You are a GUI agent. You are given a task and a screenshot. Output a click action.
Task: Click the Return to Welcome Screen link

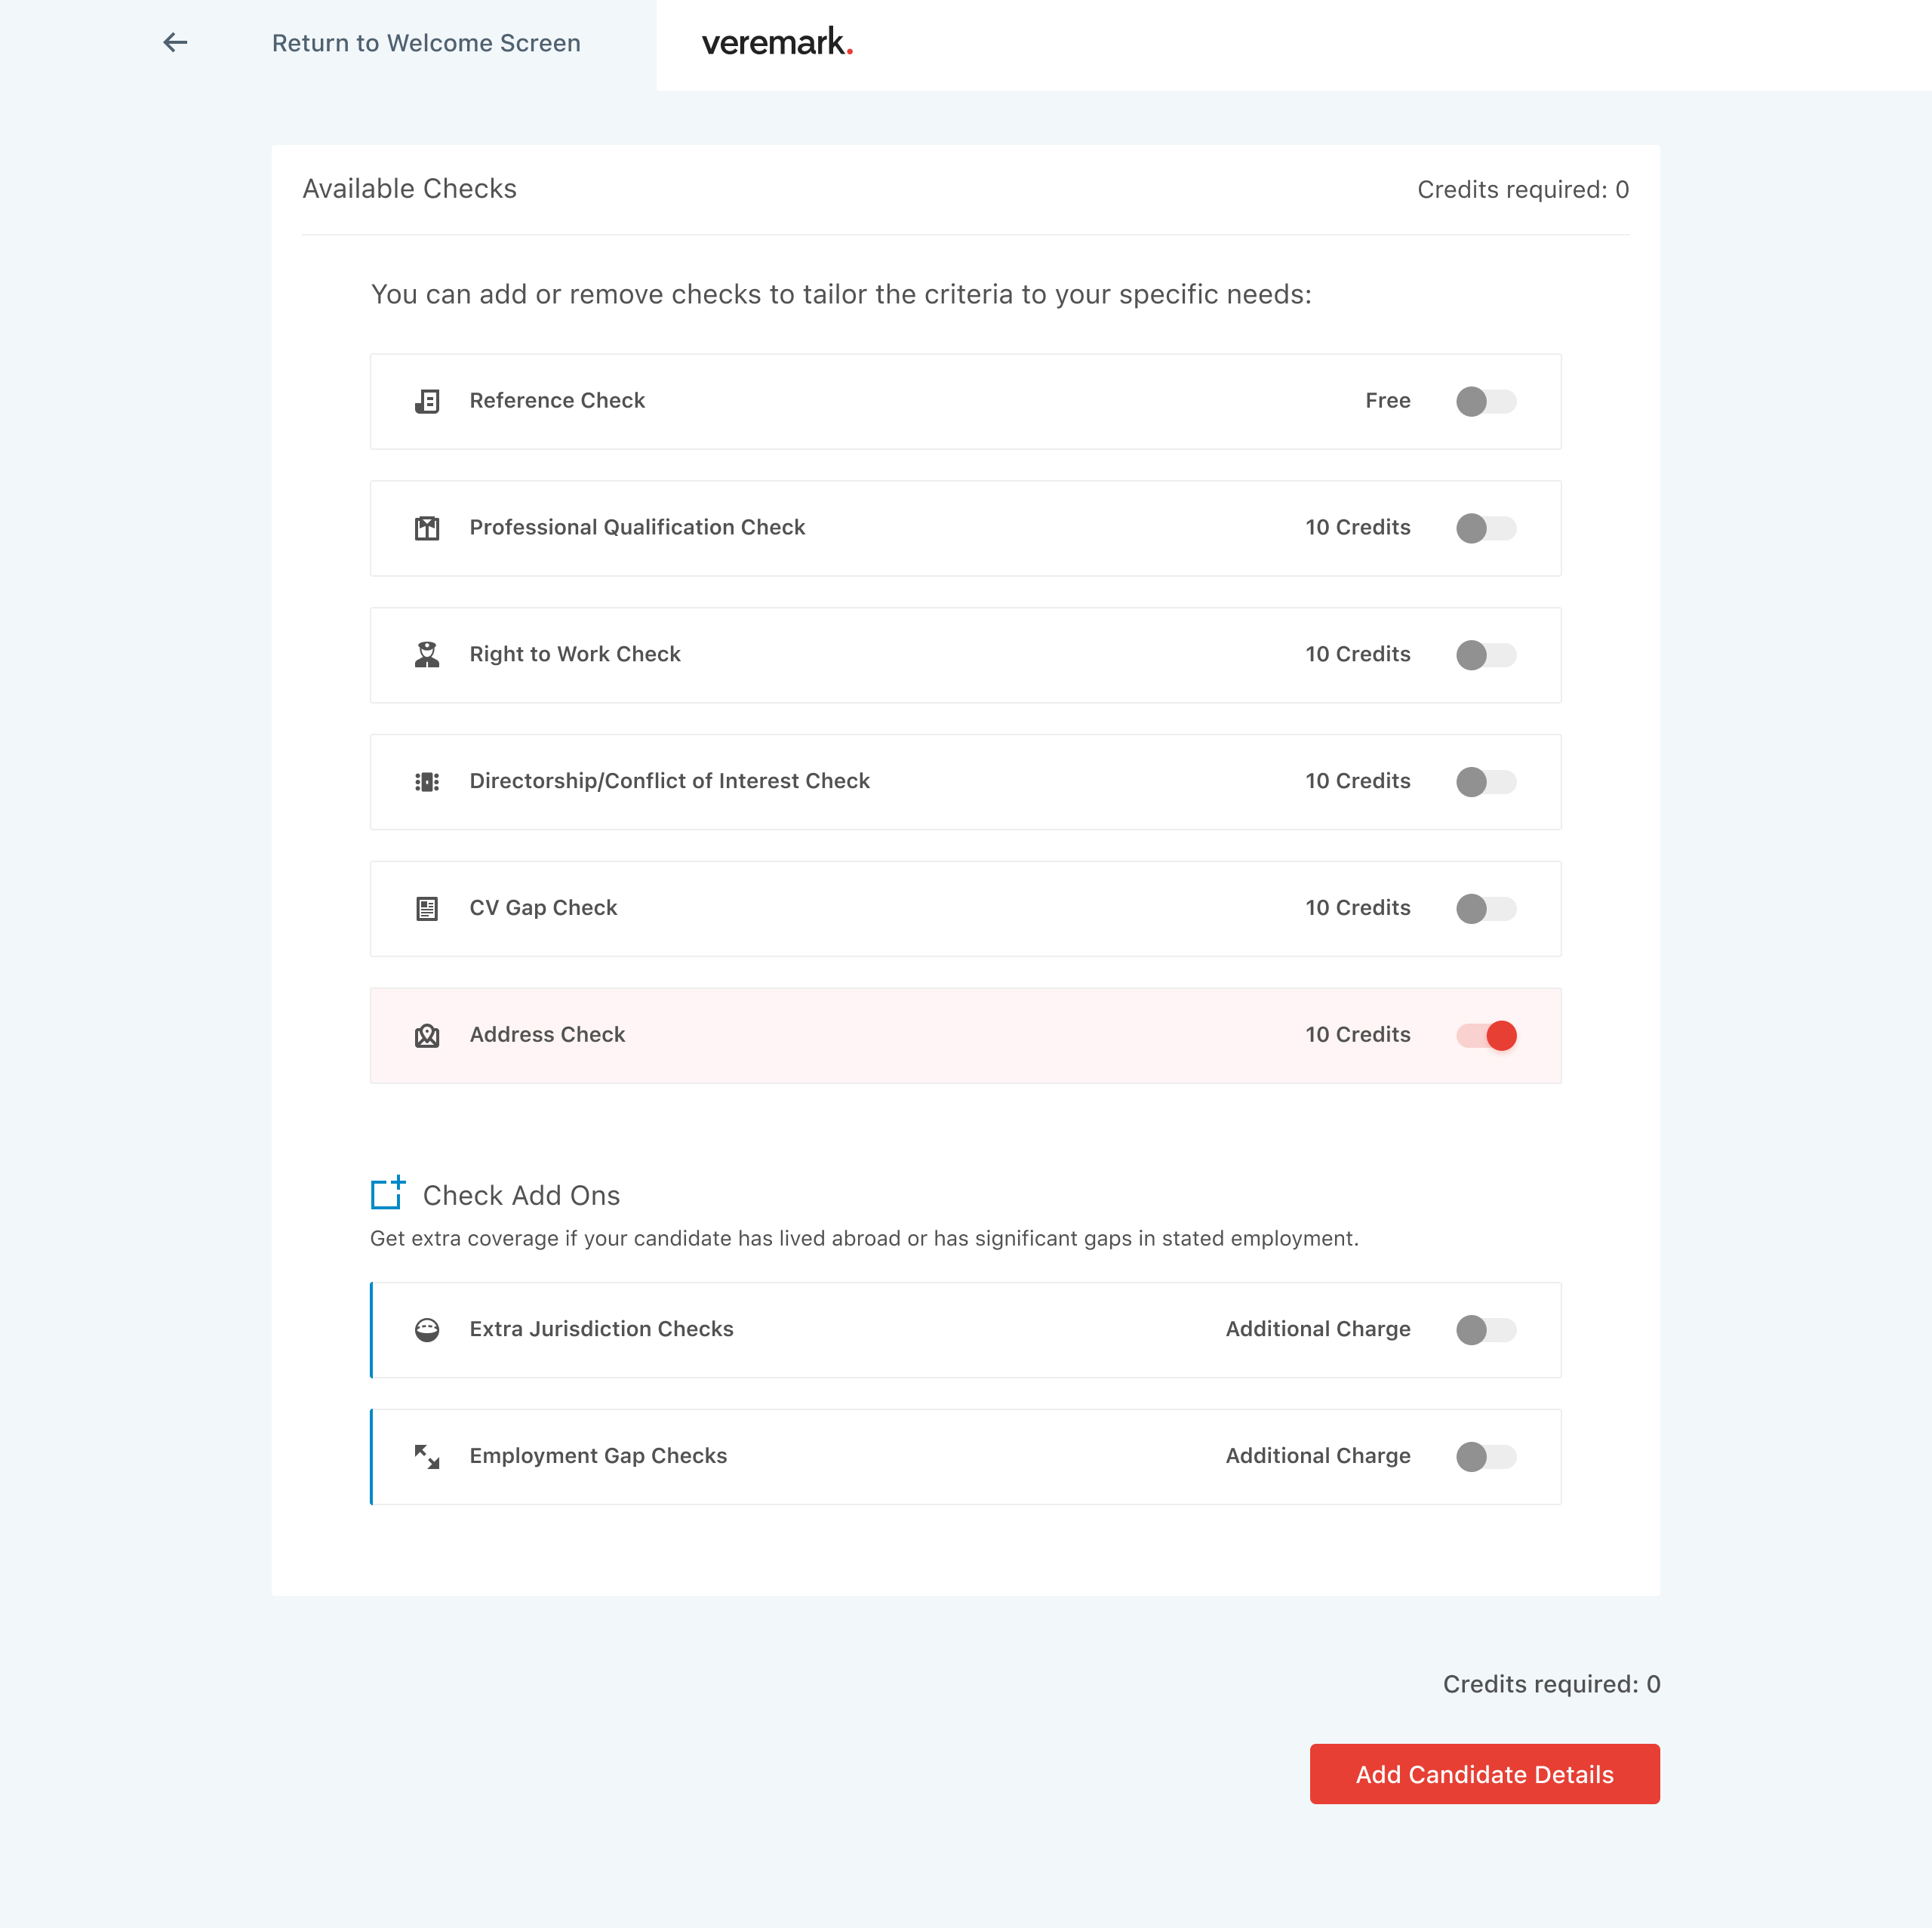tap(426, 43)
